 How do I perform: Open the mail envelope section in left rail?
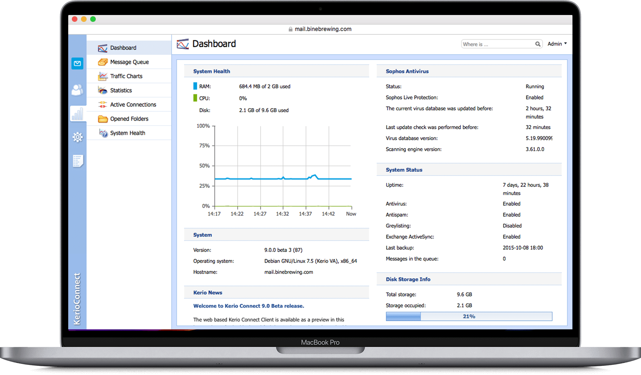[77, 63]
